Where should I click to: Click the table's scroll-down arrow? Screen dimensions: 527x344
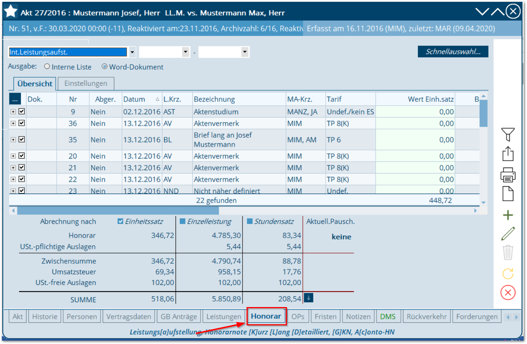pyautogui.click(x=483, y=203)
